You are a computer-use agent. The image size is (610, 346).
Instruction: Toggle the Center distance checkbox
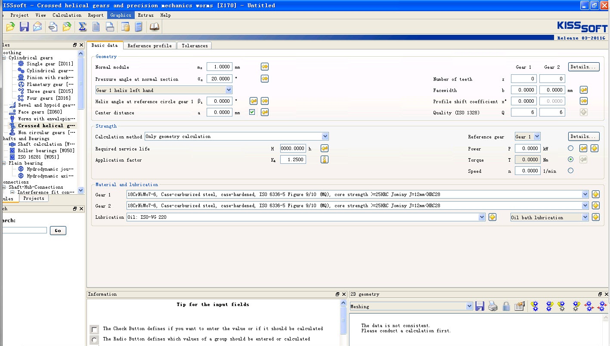[252, 112]
